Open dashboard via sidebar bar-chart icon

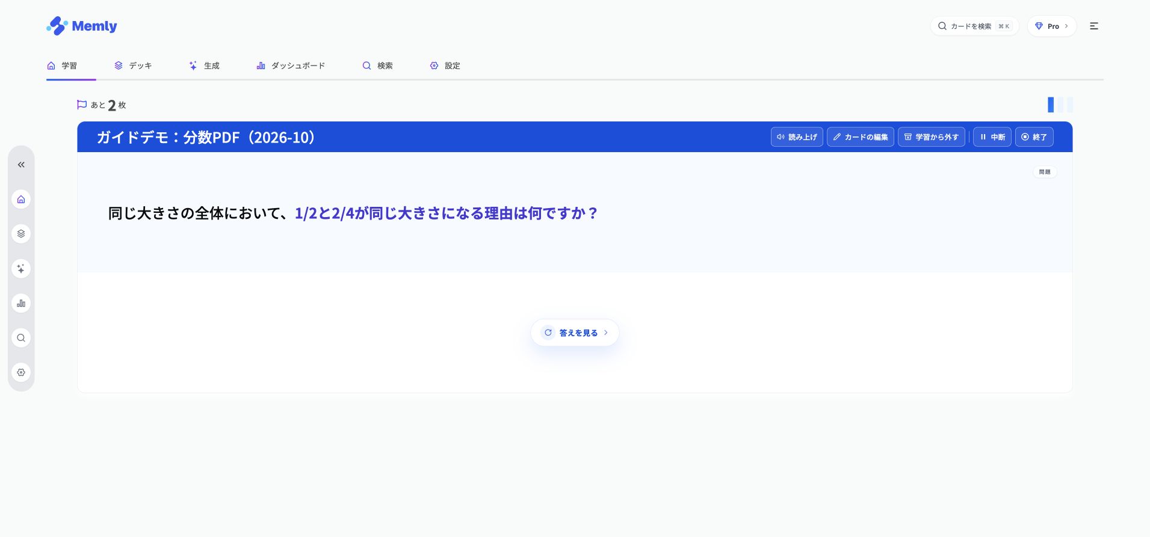(21, 303)
